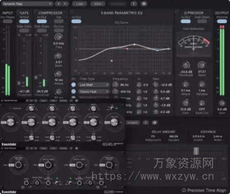This screenshot has height=194, width=230.
Task: Toggle the O-Pressor In/Out switch
Action: tap(186, 21)
